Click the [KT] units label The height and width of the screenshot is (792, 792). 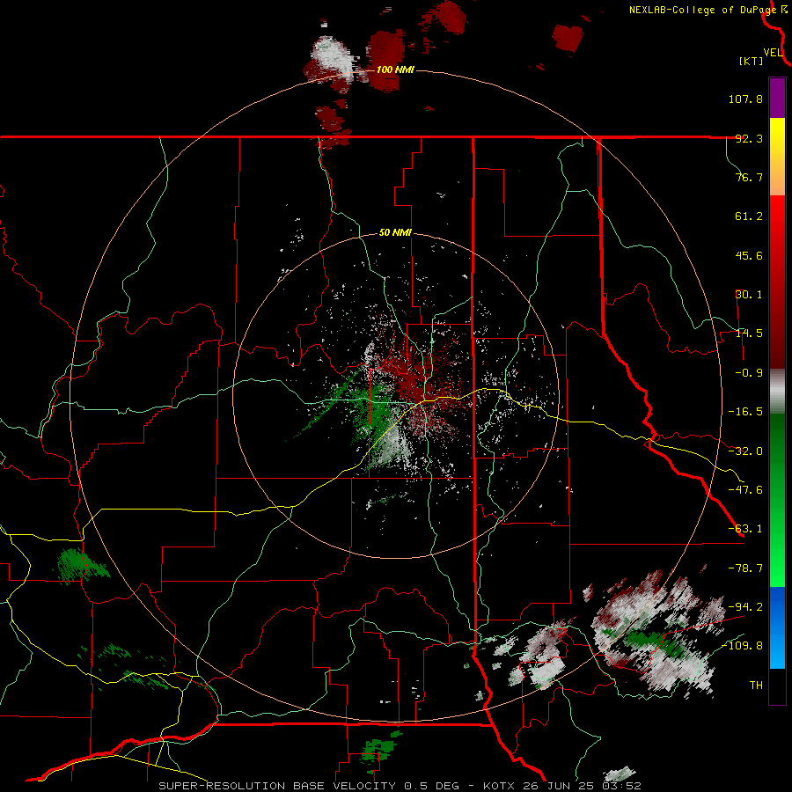(751, 61)
